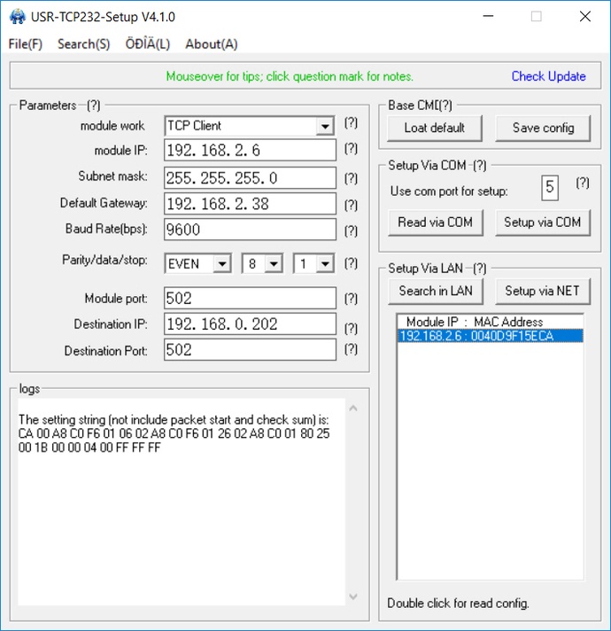
Task: Open the ÖÐÎÄ(L) language menu
Action: point(148,43)
